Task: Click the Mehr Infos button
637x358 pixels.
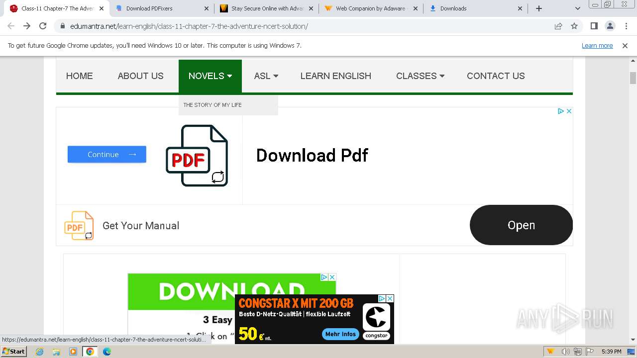Action: pyautogui.click(x=341, y=334)
